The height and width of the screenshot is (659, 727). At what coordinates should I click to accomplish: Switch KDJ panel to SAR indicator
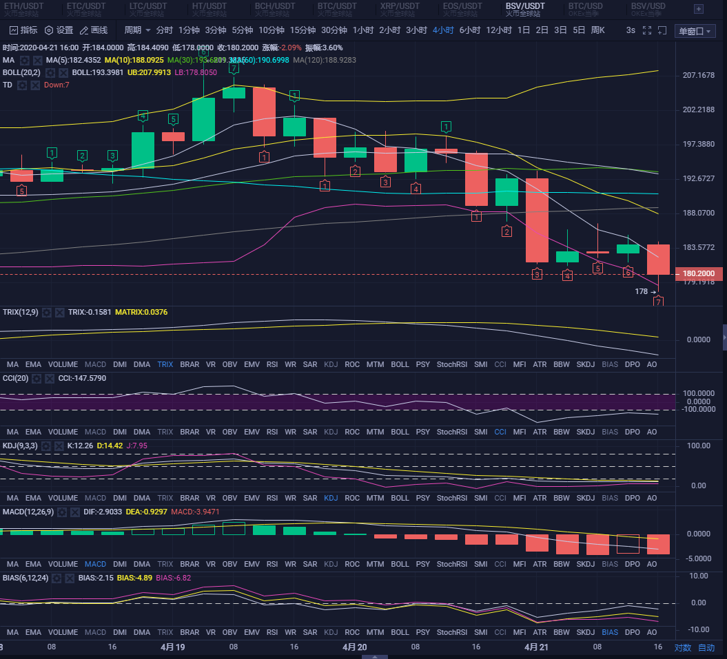[x=309, y=498]
